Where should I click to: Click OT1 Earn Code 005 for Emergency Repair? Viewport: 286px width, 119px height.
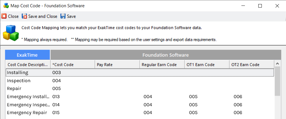point(193,113)
